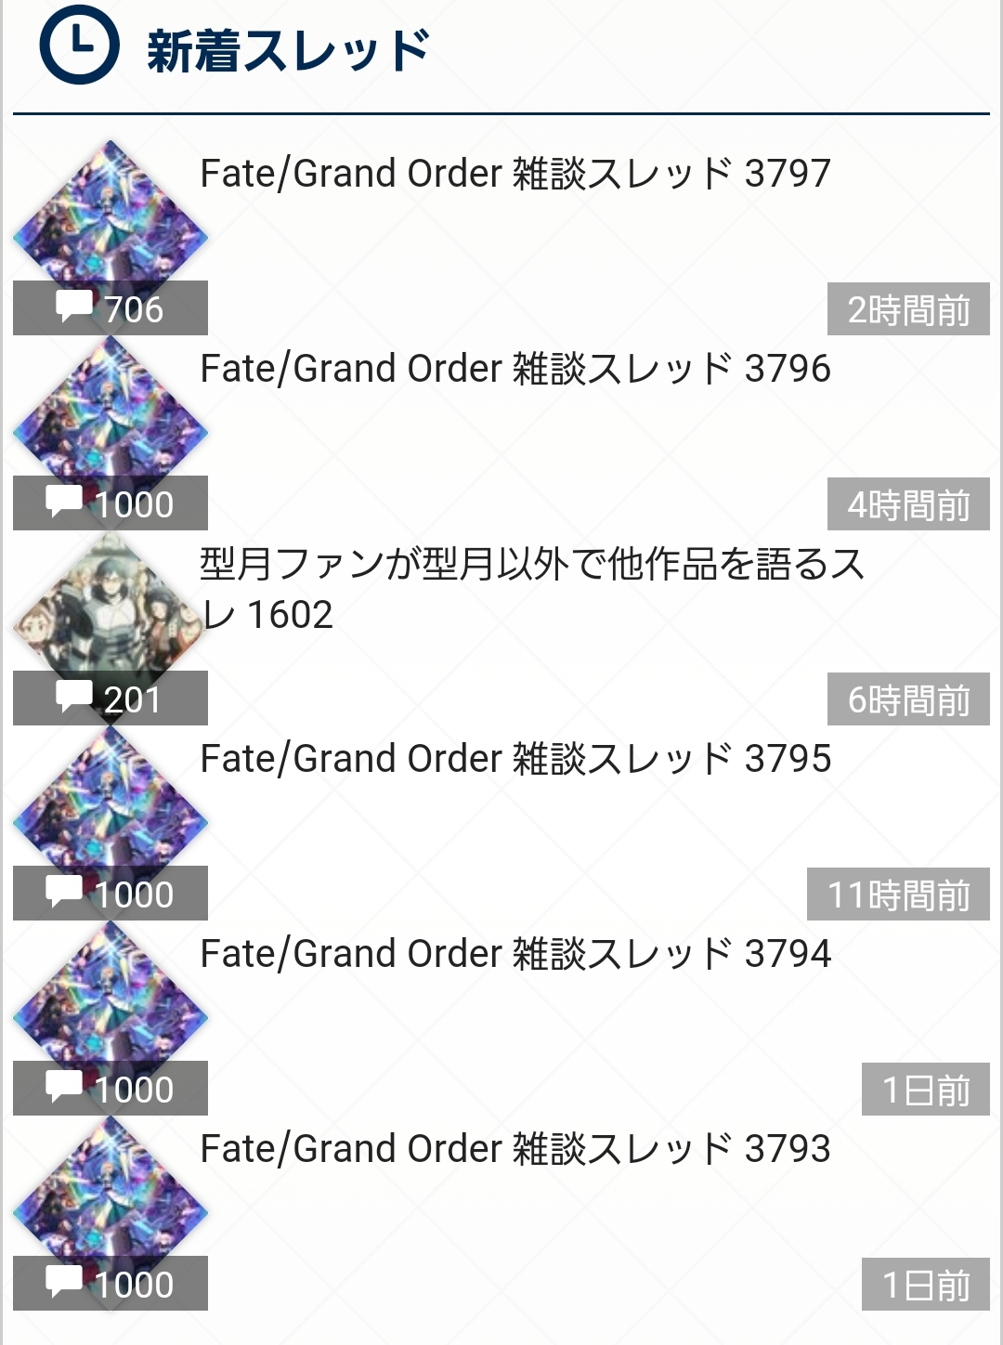Click the comment bubble icon showing 201
Image resolution: width=1003 pixels, height=1345 pixels.
(x=73, y=697)
